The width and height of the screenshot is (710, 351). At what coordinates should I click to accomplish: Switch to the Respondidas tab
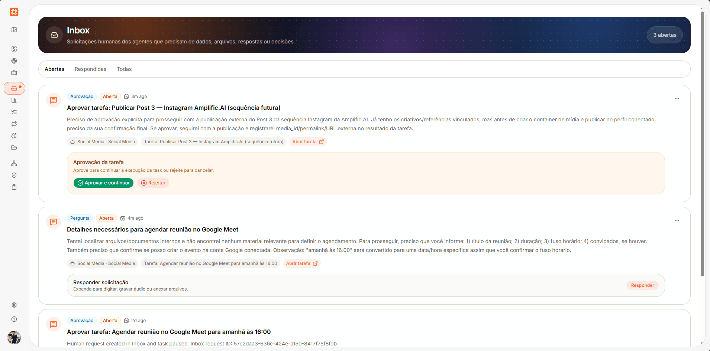pyautogui.click(x=90, y=69)
